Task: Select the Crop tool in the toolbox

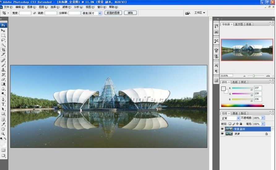Action: pos(3,50)
